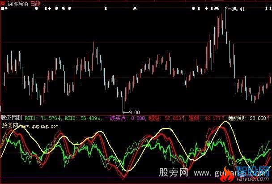Click the 9.00 lowest price label

click(x=135, y=112)
